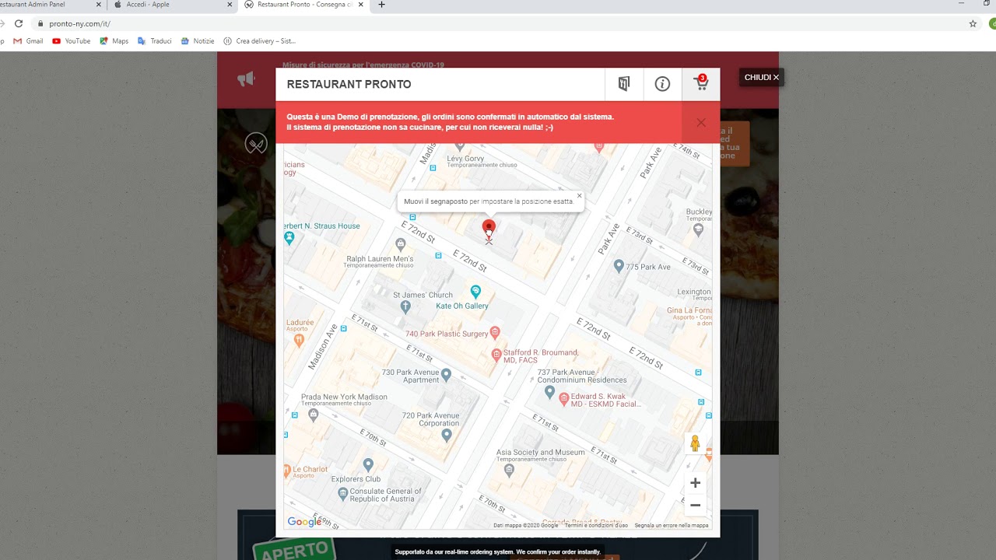Select the 740 Park Plastic Surgery marker
The height and width of the screenshot is (560, 996).
494,333
